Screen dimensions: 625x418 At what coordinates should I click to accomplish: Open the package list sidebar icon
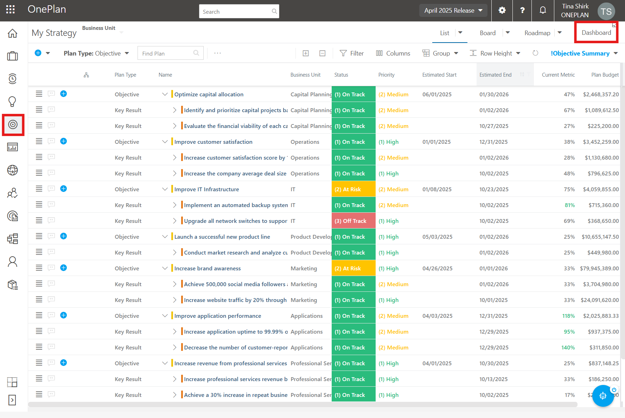point(13,284)
